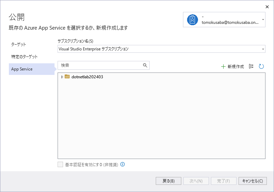274x192 pixels.
Task: Click the 基本認証を有効にする (非推奨) label
Action: coord(92,165)
